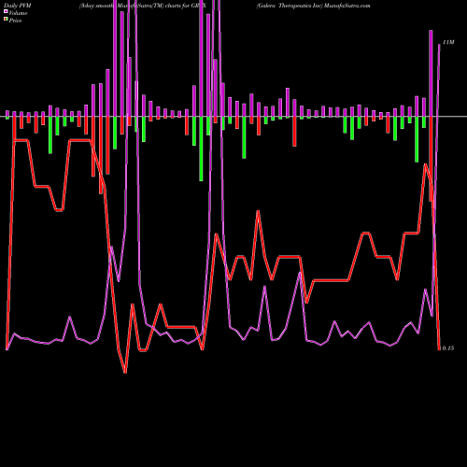Click the Daily PVM chart title
This screenshot has height=467, width=467.
[x=18, y=6]
